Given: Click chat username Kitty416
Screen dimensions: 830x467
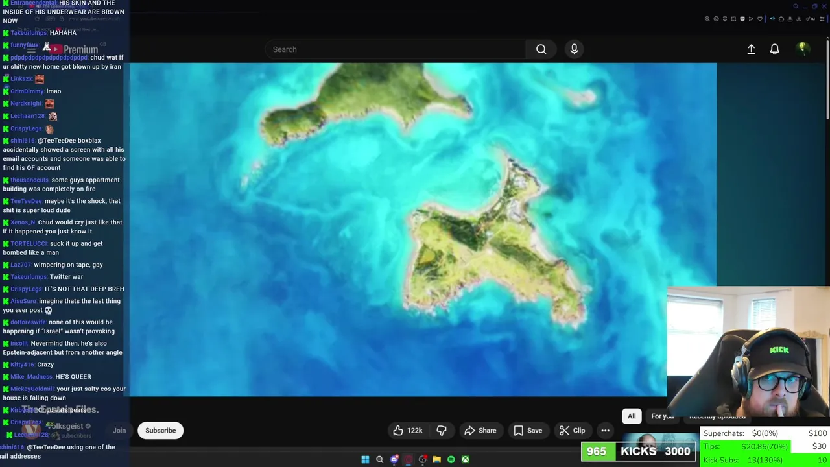Looking at the screenshot, I should click(x=22, y=365).
